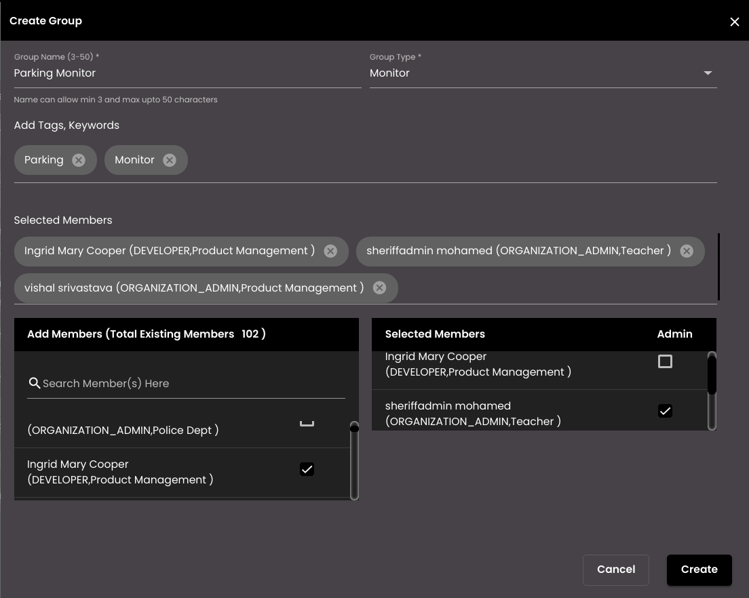
Task: Open the Group Type dropdown
Action: 543,73
